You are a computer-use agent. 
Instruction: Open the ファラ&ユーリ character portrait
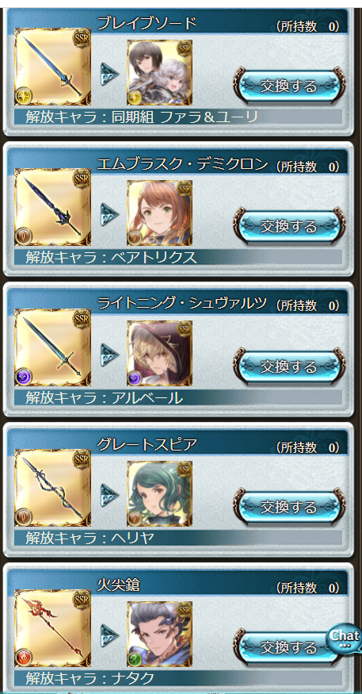point(159,73)
